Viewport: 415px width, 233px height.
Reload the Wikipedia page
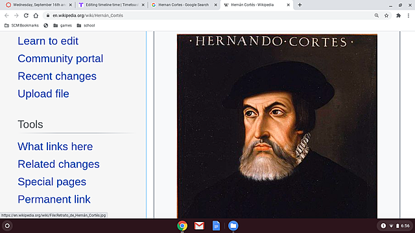pyautogui.click(x=26, y=16)
